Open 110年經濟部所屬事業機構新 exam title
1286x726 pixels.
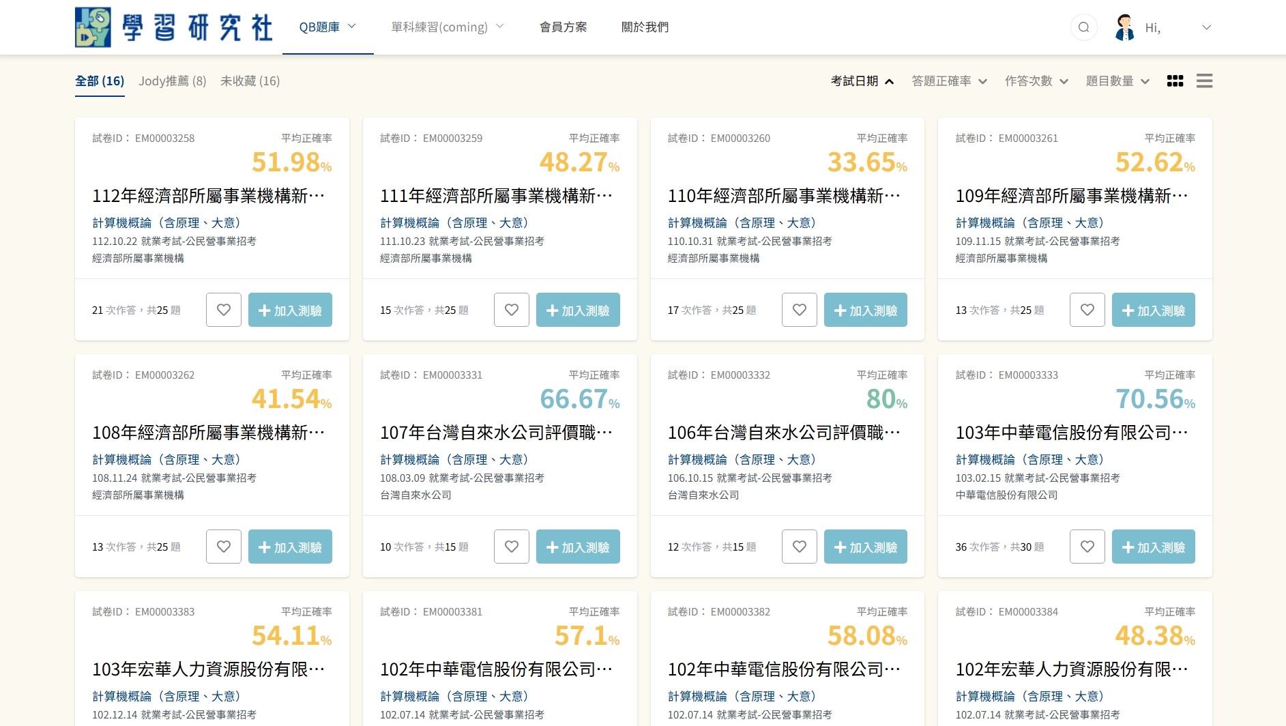pos(785,196)
